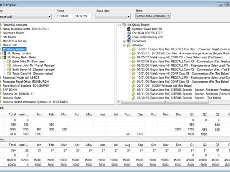Collapse the Mc Kinkey Master tree node
Viewport: 230px width, 172px height.
(x=119, y=25)
